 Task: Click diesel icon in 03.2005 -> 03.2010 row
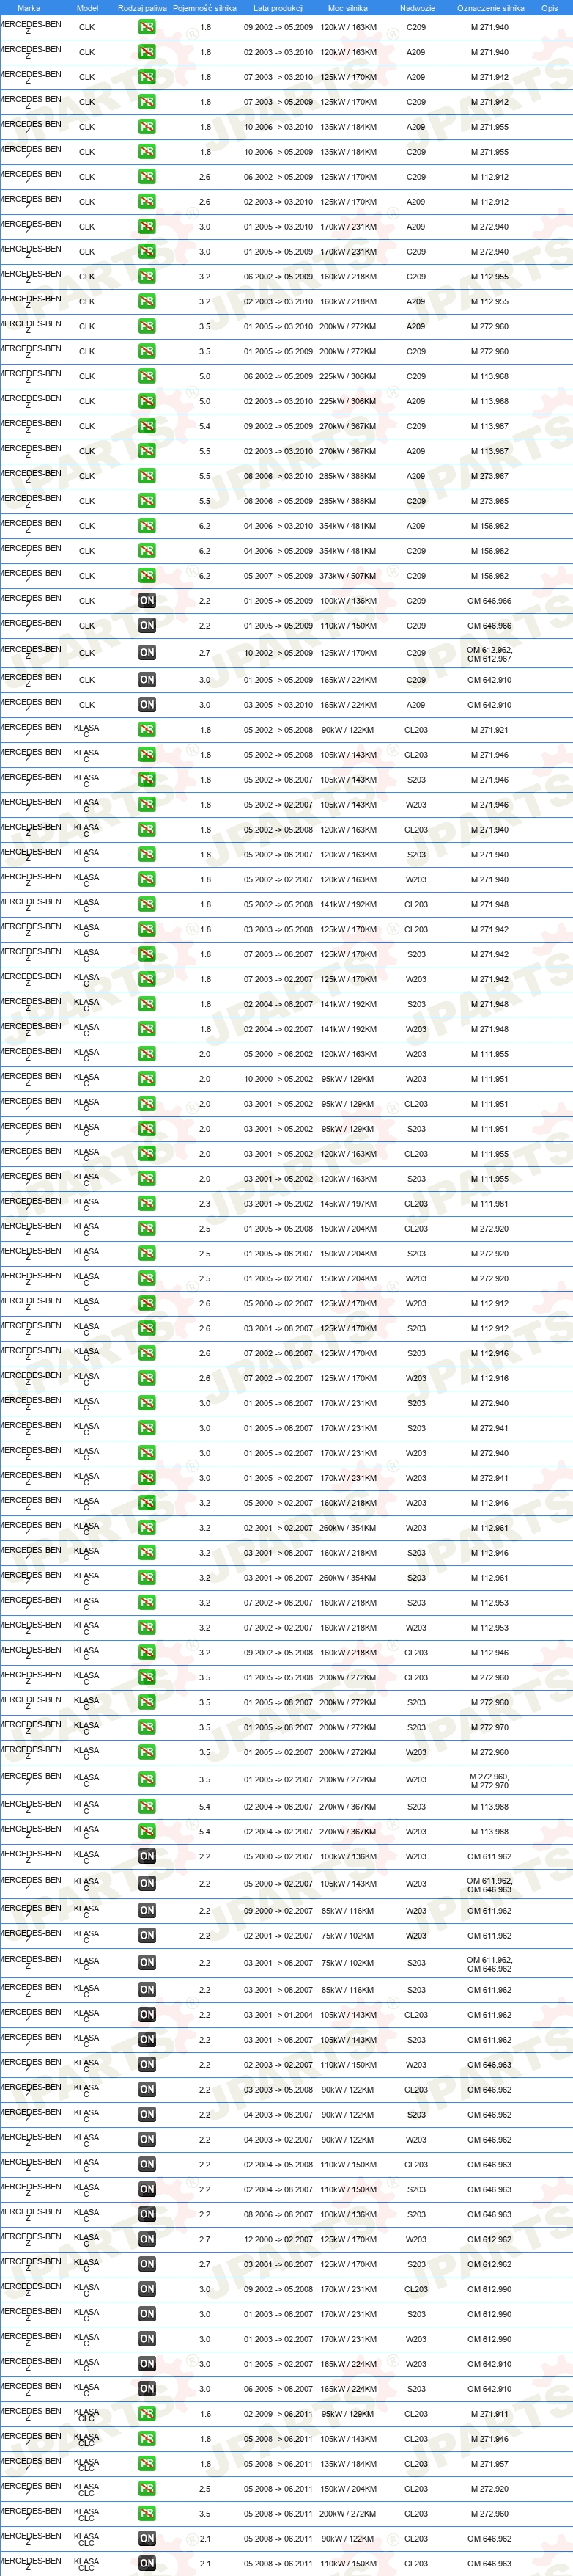click(147, 705)
